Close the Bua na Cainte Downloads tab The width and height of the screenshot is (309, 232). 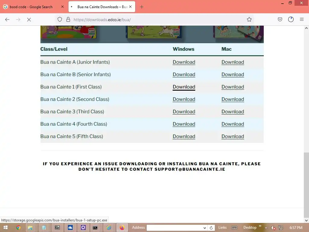130,7
